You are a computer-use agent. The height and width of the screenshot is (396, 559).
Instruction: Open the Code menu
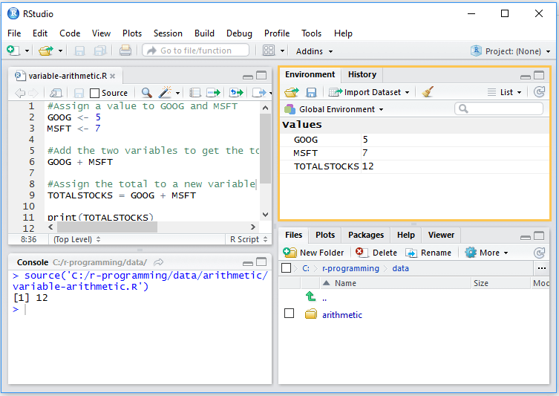point(70,33)
